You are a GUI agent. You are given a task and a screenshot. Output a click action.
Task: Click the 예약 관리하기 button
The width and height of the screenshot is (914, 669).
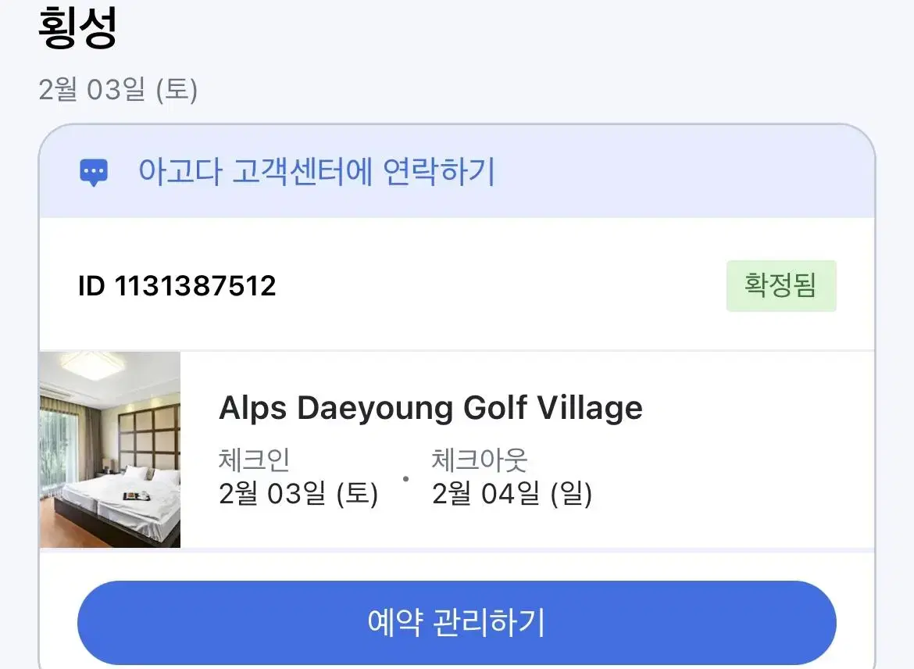tap(456, 622)
